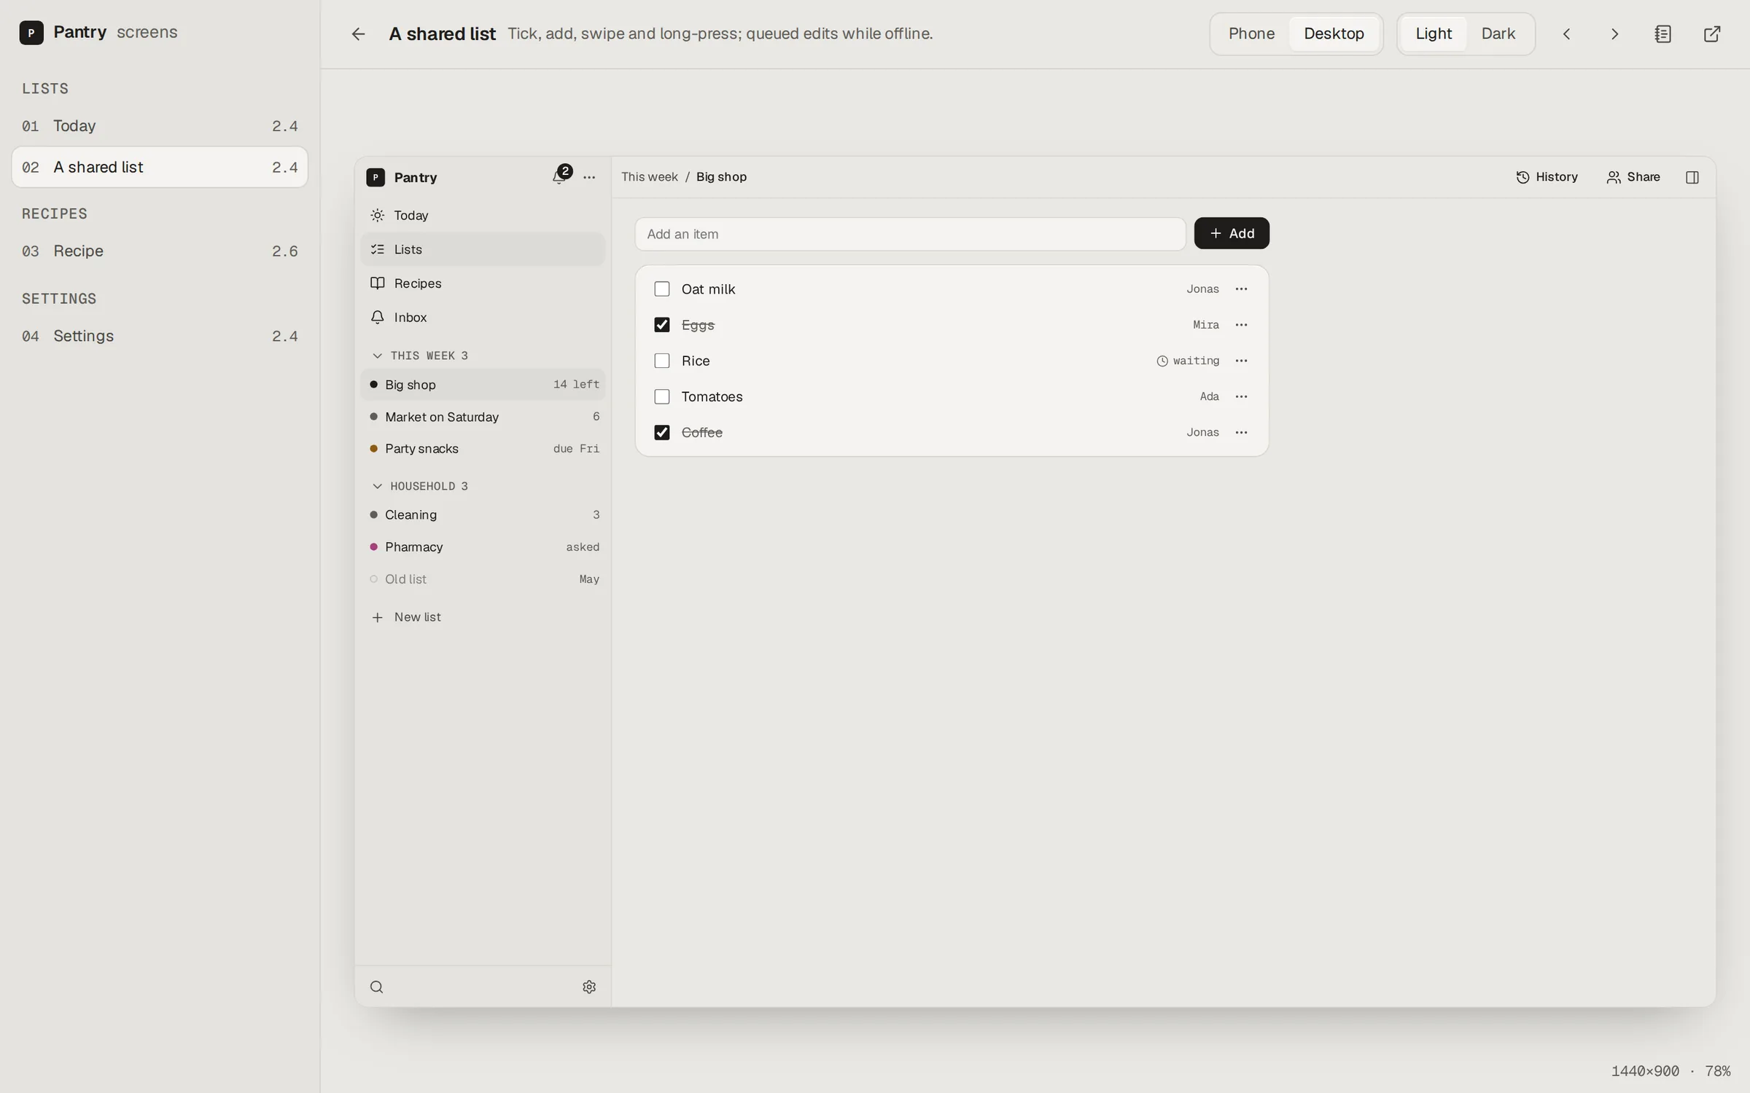The image size is (1750, 1093).
Task: Select Lists in the app sidebar
Action: (x=483, y=249)
